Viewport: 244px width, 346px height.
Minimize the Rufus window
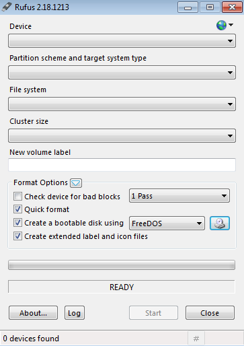point(188,7)
